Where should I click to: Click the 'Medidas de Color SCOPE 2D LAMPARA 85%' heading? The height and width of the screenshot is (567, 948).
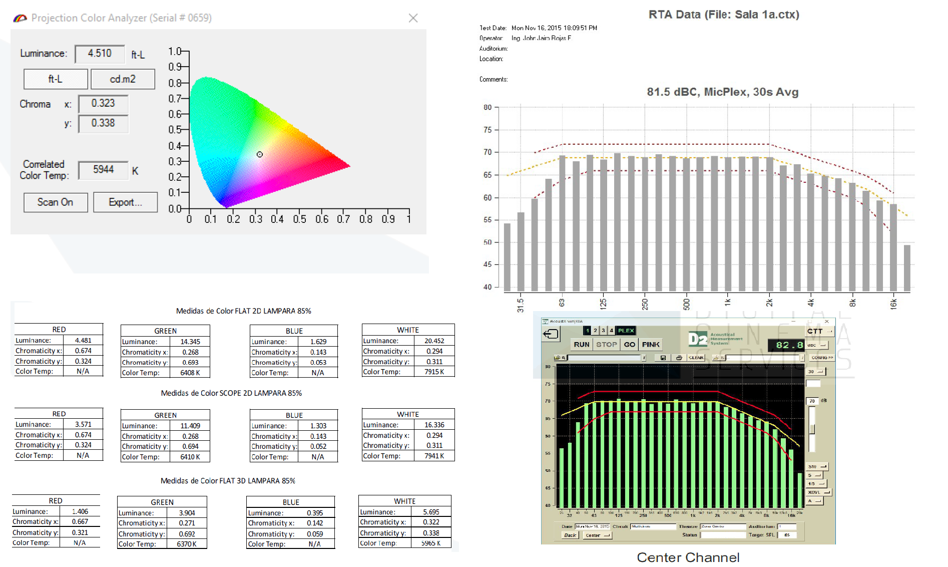[231, 393]
